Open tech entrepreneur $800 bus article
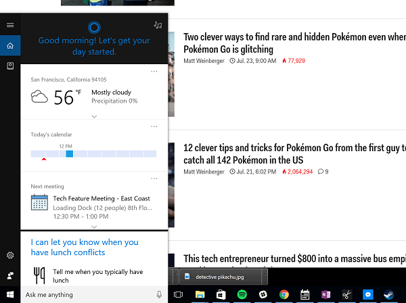Image resolution: width=406 pixels, height=303 pixels. (294, 259)
